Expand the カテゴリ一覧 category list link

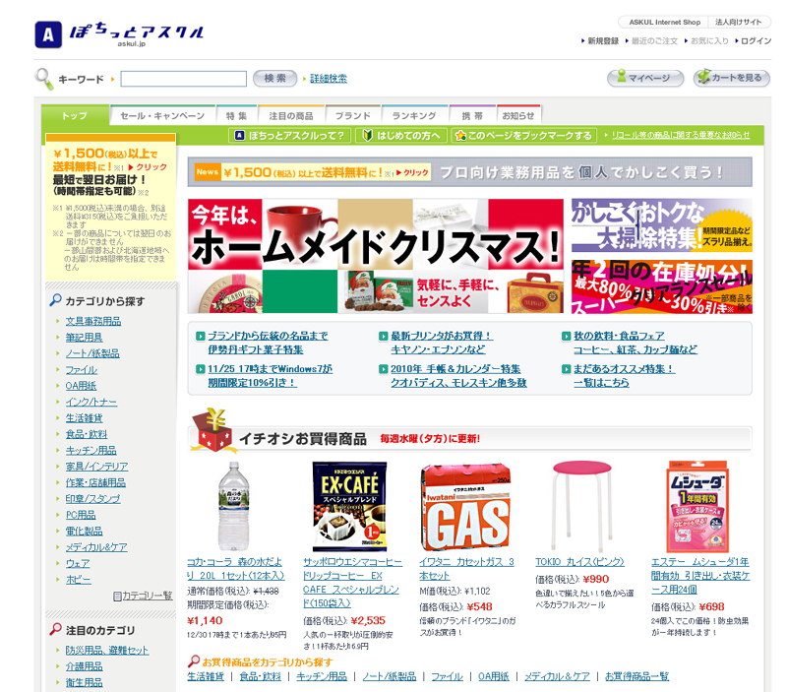143,596
